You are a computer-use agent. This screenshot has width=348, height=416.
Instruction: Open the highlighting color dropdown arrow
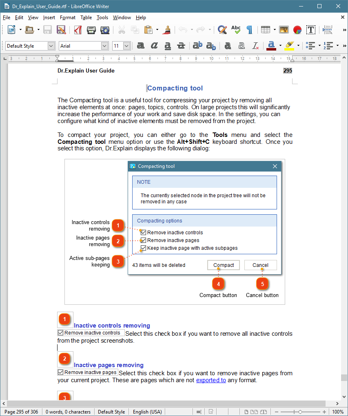pos(298,46)
